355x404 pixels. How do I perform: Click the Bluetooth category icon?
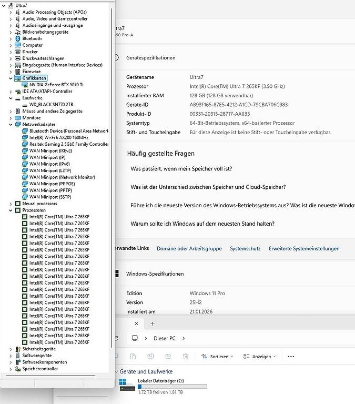18,38
